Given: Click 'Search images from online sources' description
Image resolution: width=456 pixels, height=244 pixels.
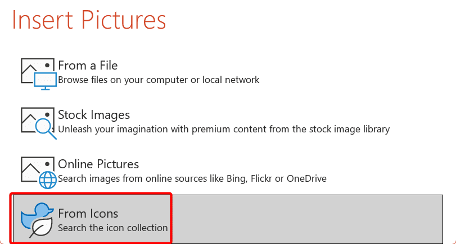Looking at the screenshot, I should [x=192, y=178].
